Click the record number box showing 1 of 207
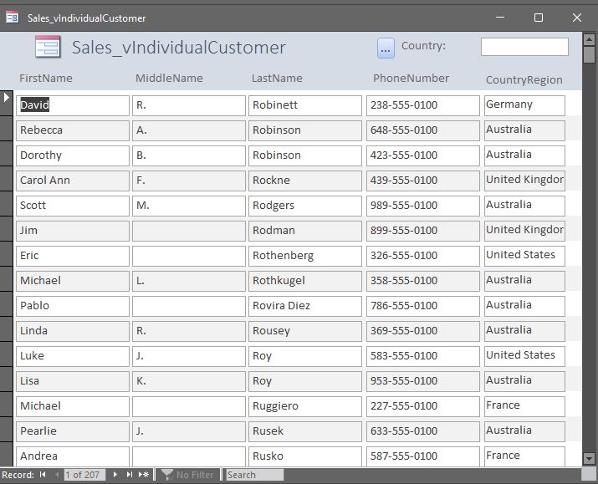The image size is (598, 484). (84, 475)
